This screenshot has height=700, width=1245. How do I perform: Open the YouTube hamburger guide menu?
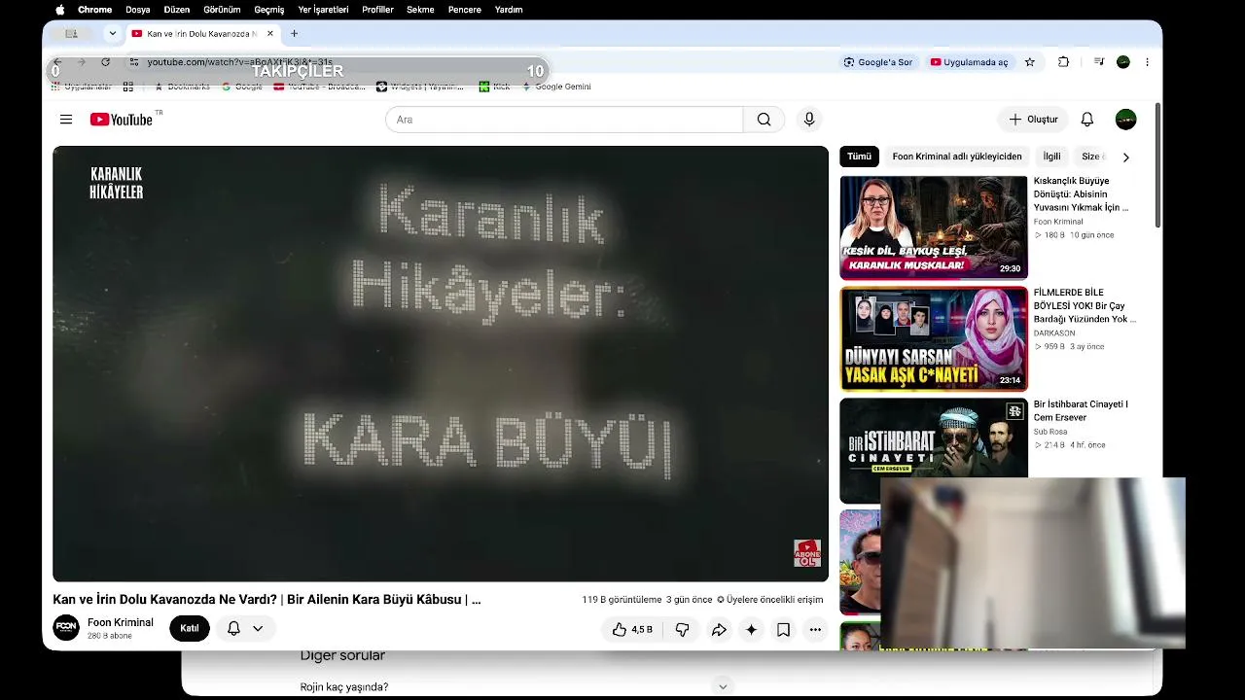click(x=66, y=120)
